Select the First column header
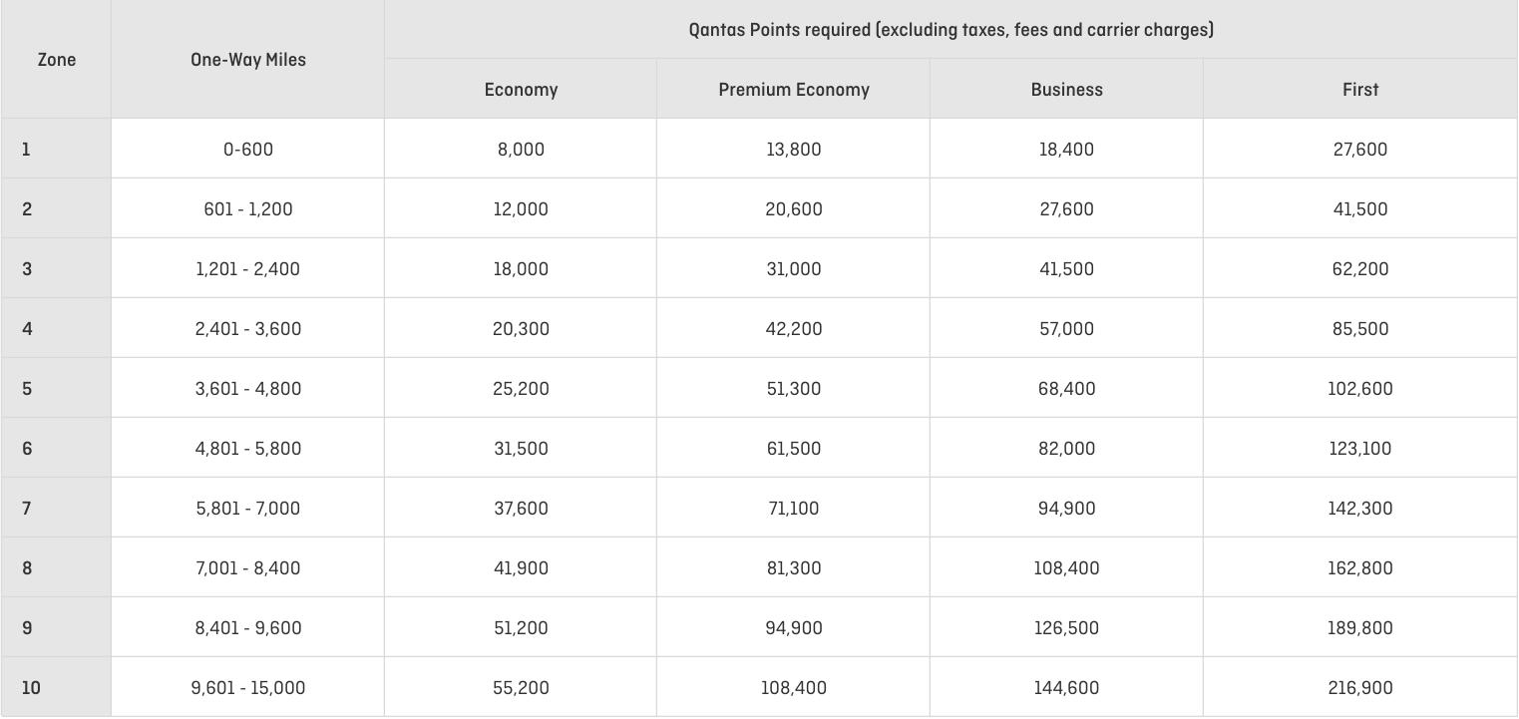This screenshot has height=719, width=1519. point(1360,89)
